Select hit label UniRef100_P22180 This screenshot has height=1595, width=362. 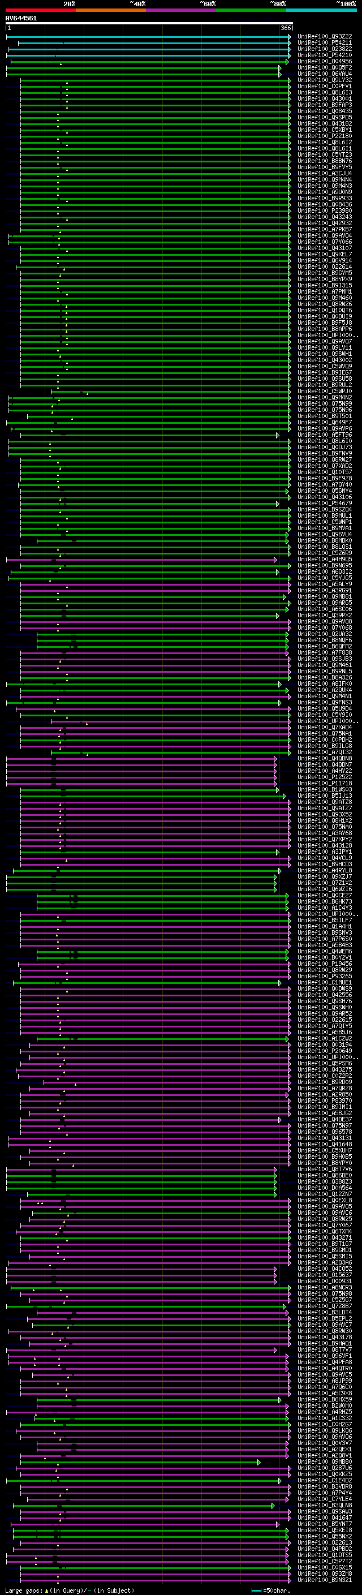[x=325, y=136]
